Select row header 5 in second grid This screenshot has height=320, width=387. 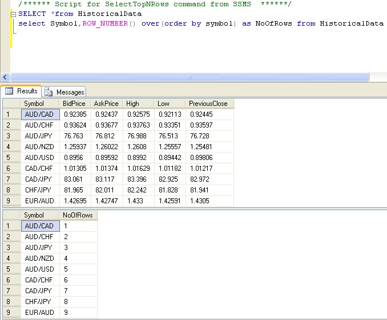tap(12, 269)
